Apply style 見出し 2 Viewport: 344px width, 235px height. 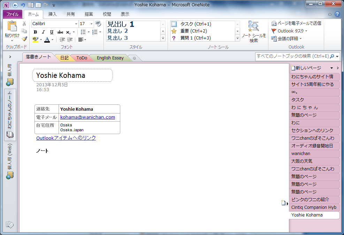point(117,31)
